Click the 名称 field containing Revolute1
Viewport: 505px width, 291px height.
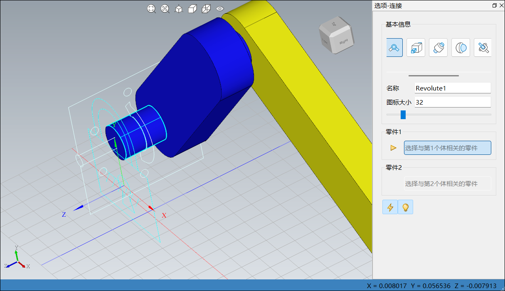click(x=452, y=88)
